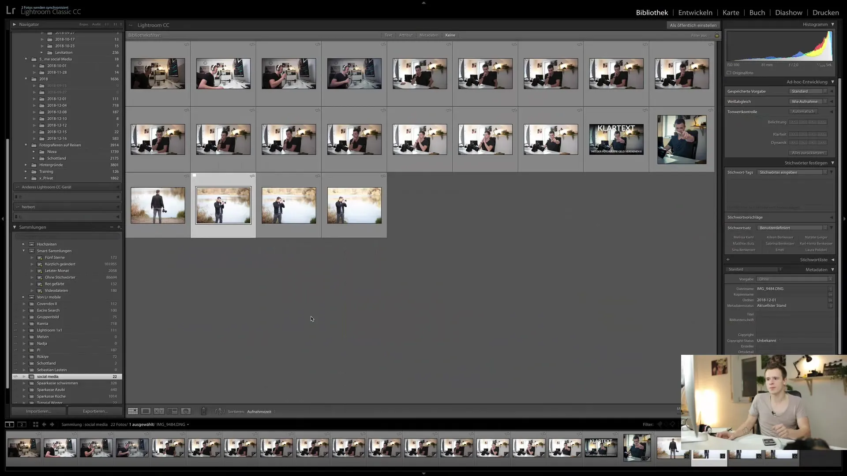Select Text library filter

pos(388,35)
